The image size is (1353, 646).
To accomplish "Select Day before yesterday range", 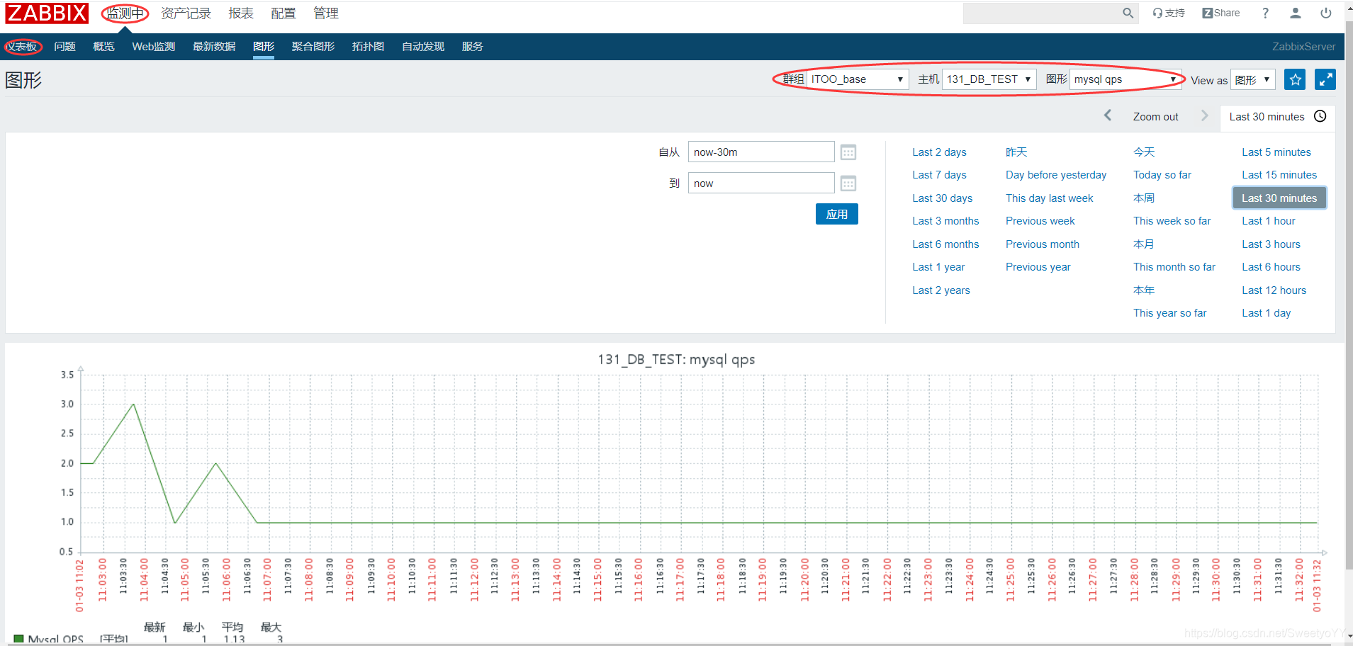I will (x=1056, y=175).
